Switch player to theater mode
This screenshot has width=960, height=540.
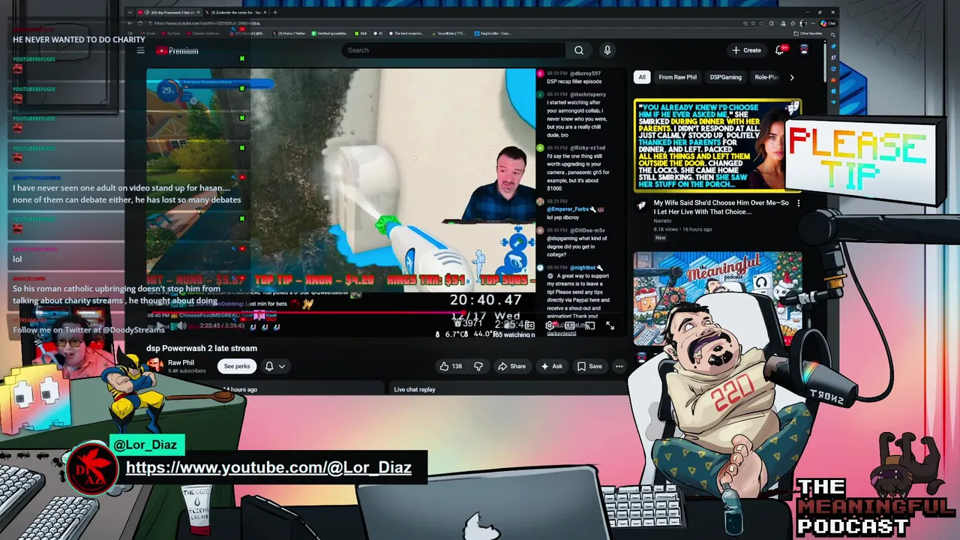570,325
